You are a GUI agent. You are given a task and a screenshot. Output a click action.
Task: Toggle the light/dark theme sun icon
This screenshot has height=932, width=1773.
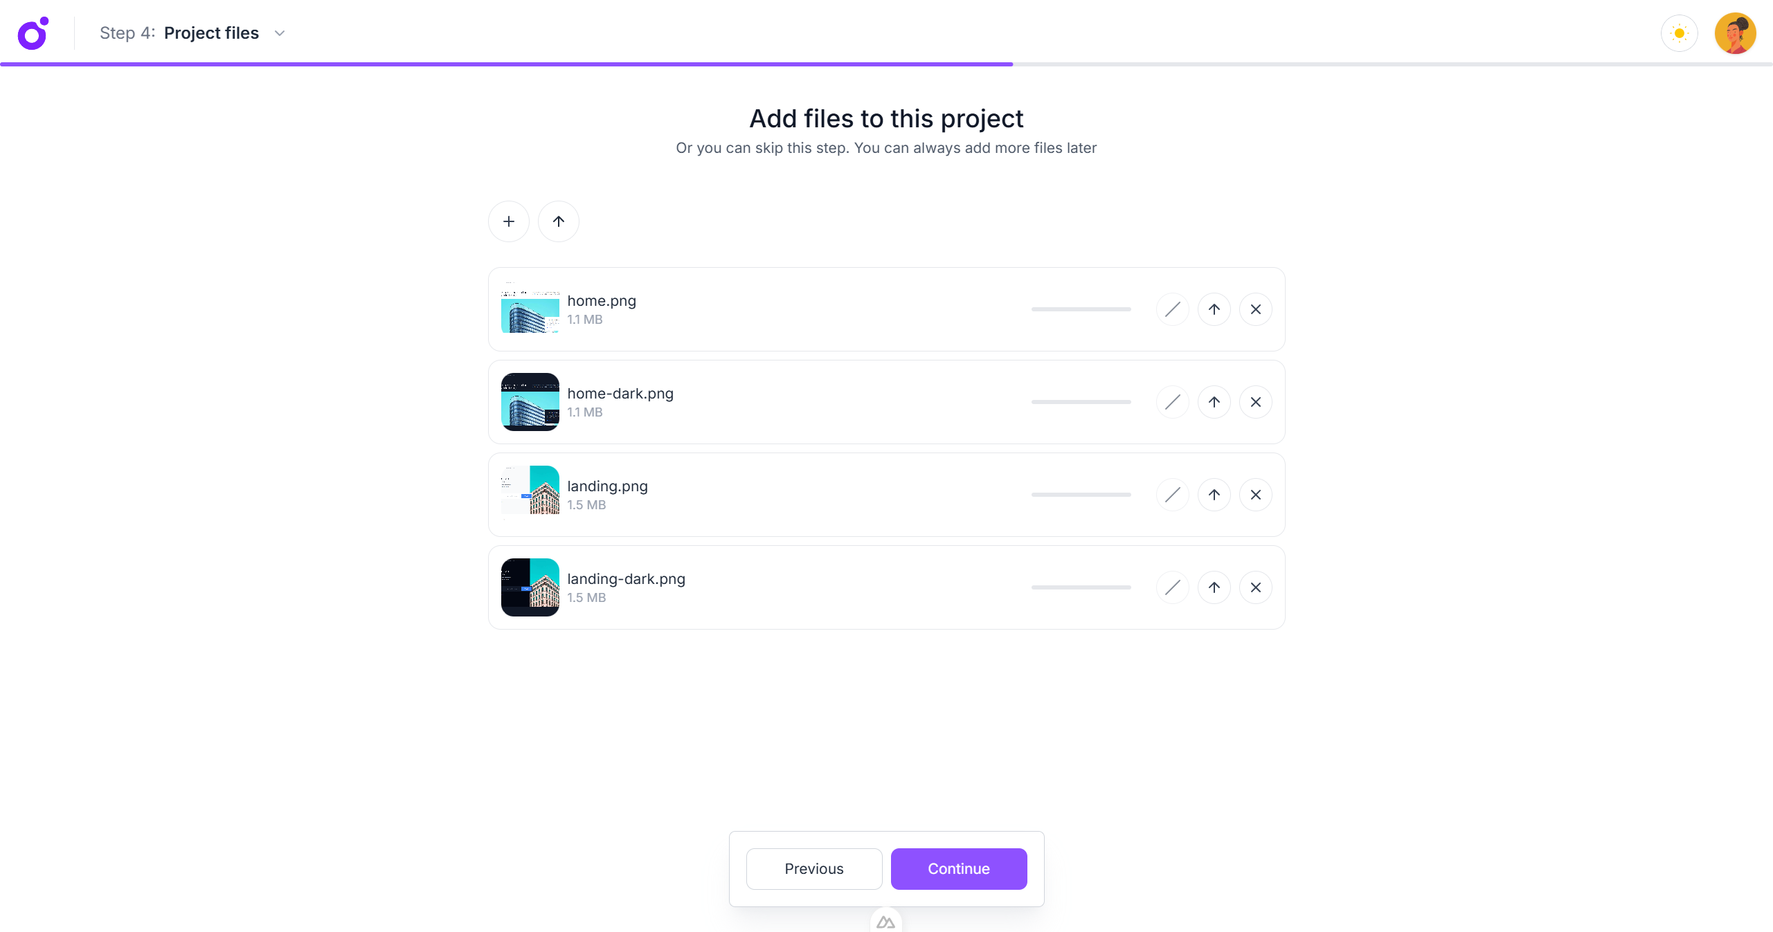[1679, 33]
